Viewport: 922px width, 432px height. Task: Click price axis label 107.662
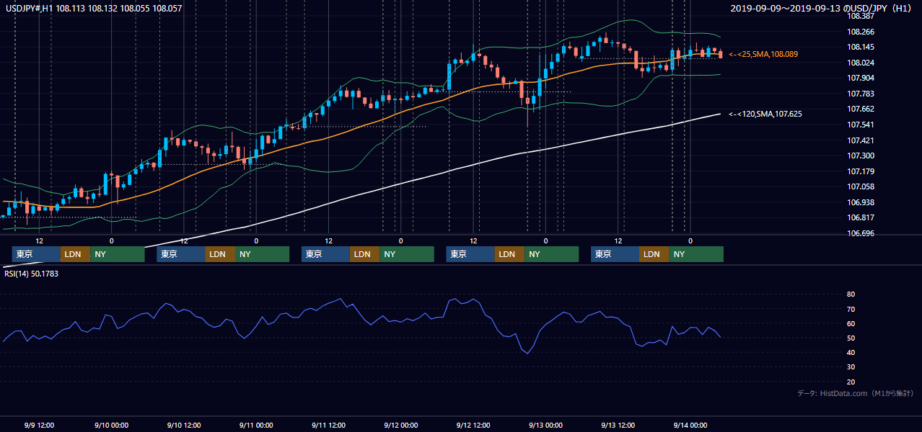(861, 109)
